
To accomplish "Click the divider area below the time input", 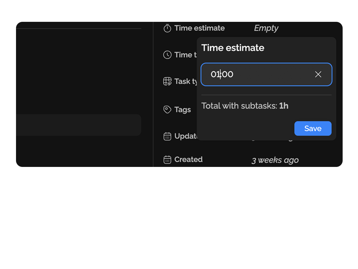I will tap(266, 95).
